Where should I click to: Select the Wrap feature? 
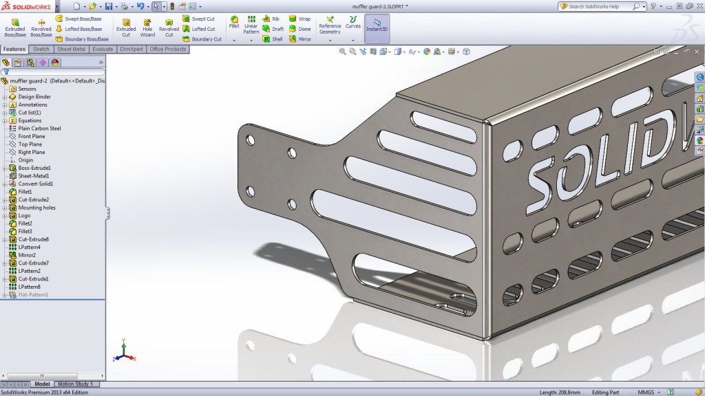(x=300, y=19)
